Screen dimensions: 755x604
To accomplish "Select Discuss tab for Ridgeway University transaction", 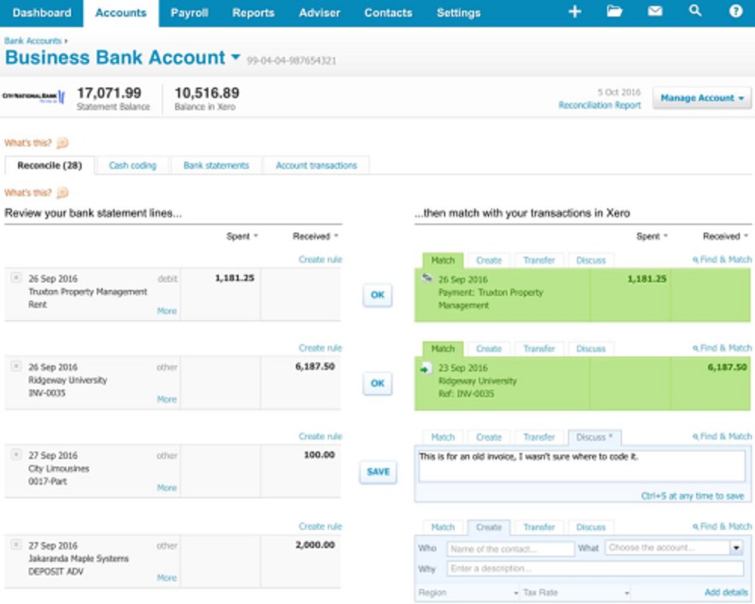I will click(591, 349).
